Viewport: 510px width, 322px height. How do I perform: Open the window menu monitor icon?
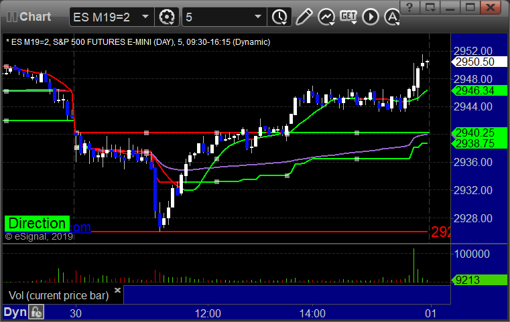click(x=430, y=7)
